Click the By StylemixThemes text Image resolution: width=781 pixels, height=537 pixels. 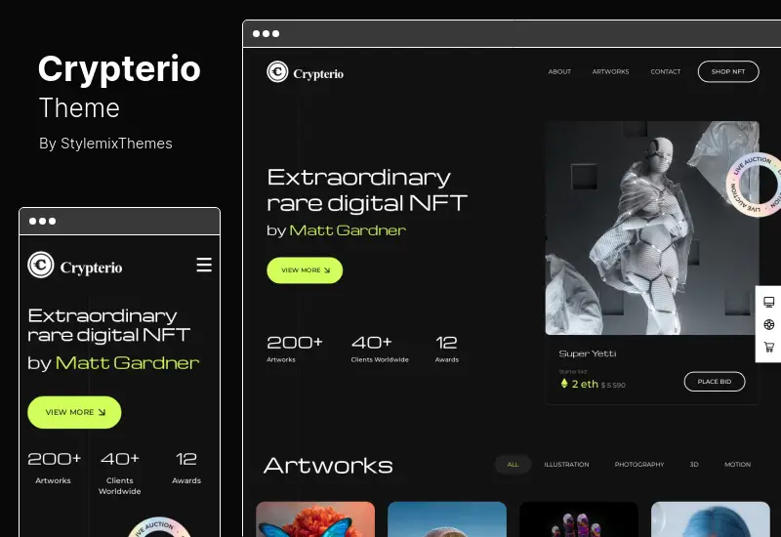(105, 144)
